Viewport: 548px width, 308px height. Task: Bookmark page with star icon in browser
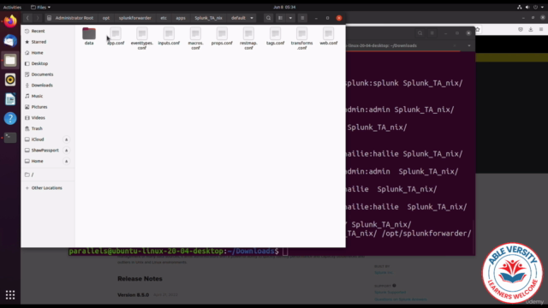click(x=478, y=30)
